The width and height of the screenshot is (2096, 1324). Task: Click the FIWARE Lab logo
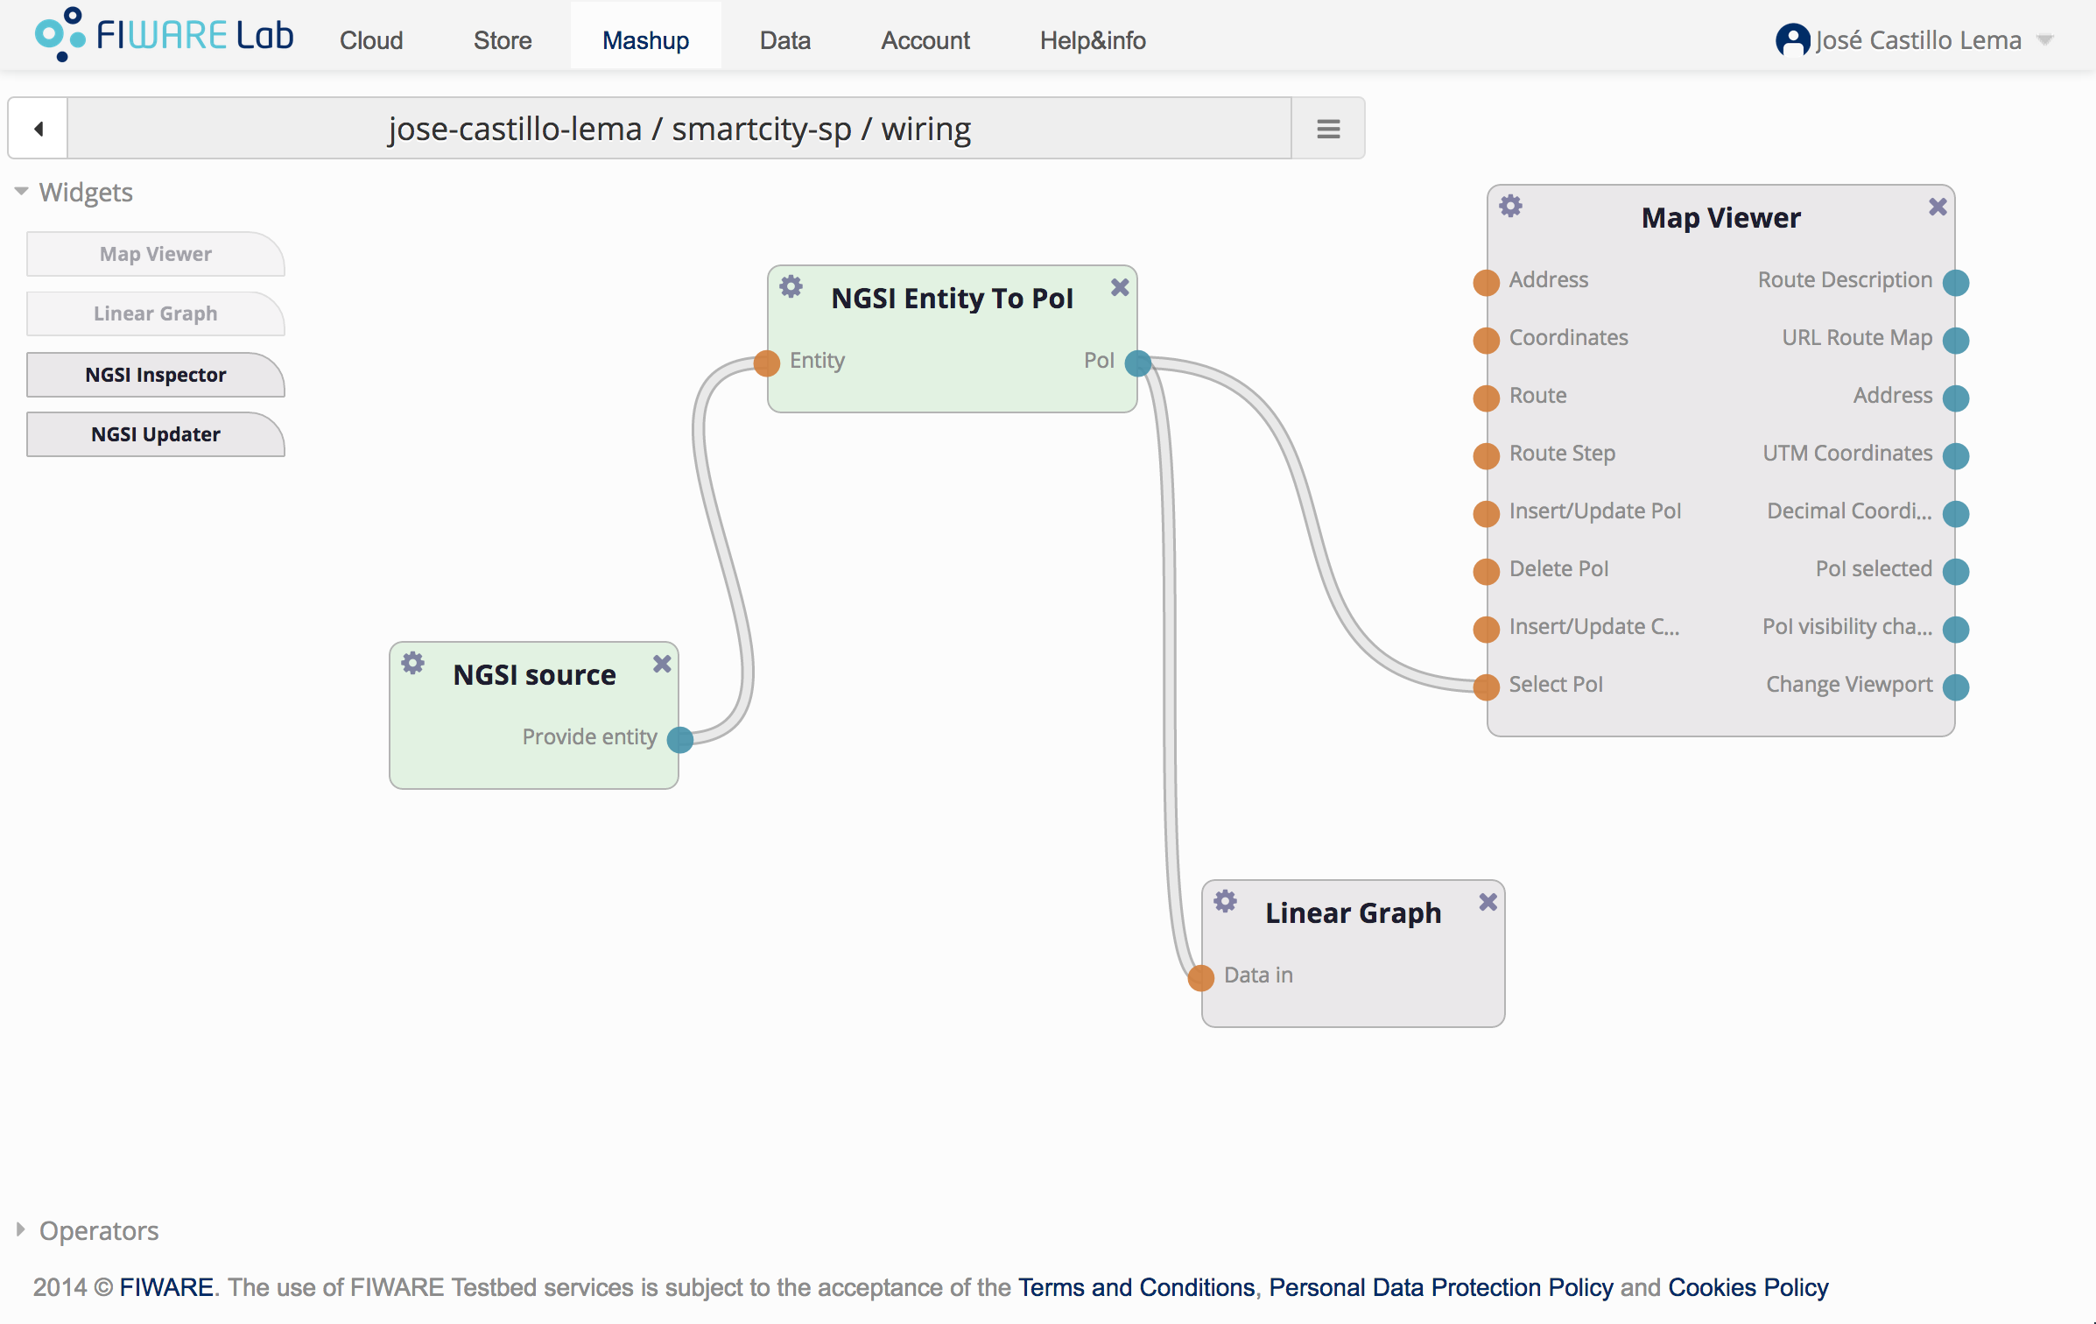[164, 35]
